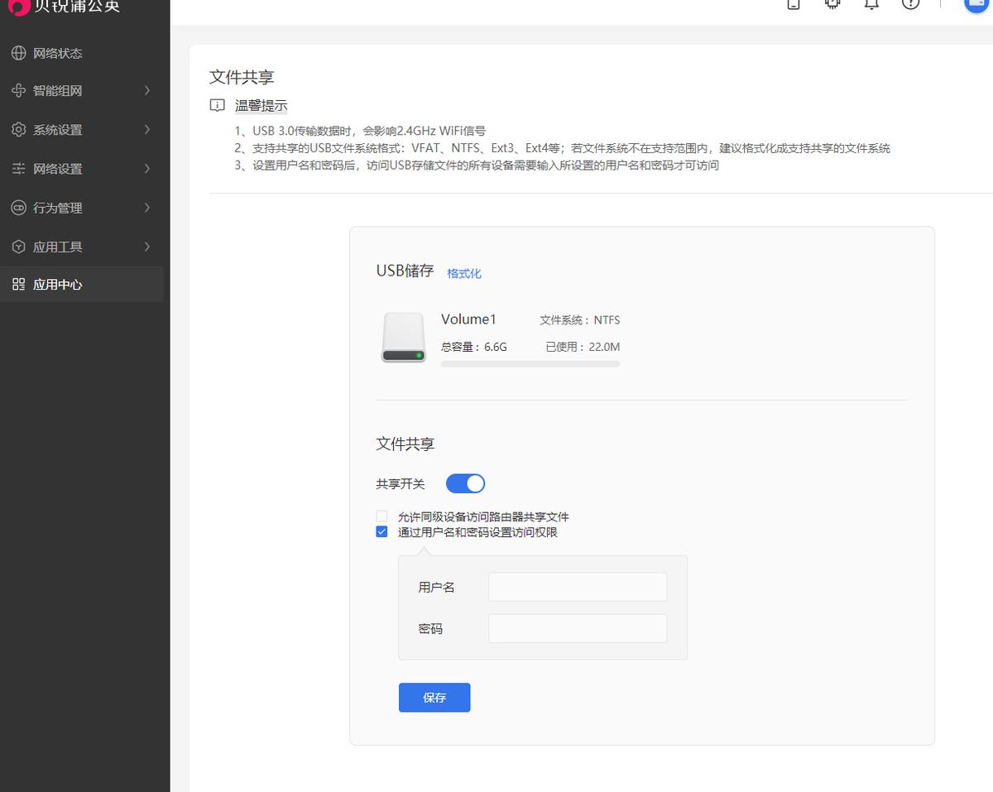Click the robot assistant icon in top bar

click(832, 4)
